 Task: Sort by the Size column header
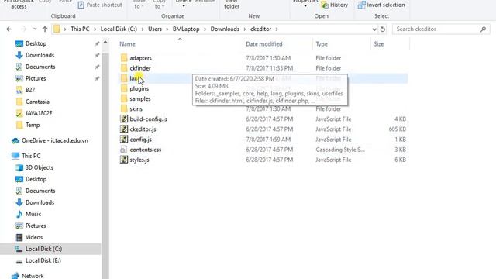[x=379, y=44]
